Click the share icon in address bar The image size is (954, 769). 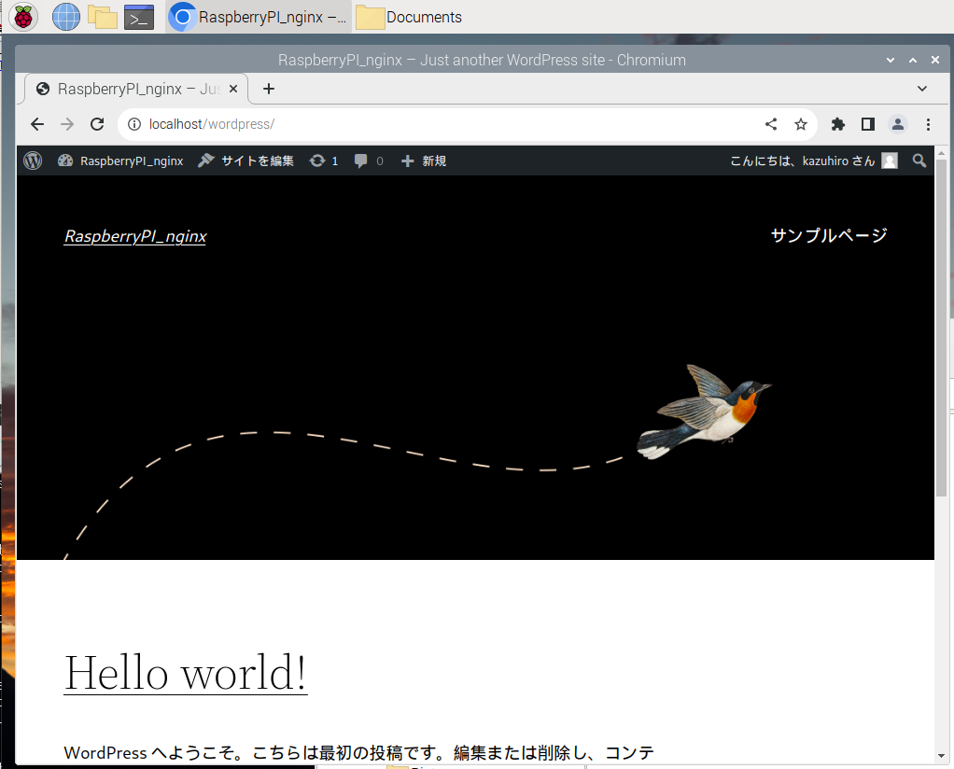(771, 124)
